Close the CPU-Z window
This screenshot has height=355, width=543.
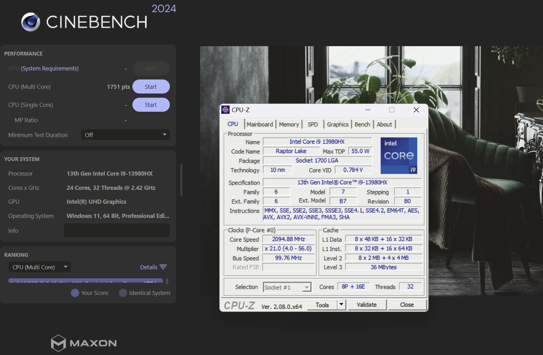click(416, 110)
